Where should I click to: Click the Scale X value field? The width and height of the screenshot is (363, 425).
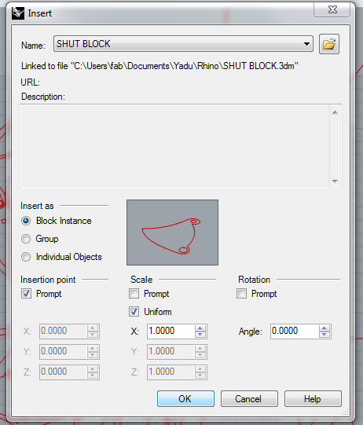point(170,332)
